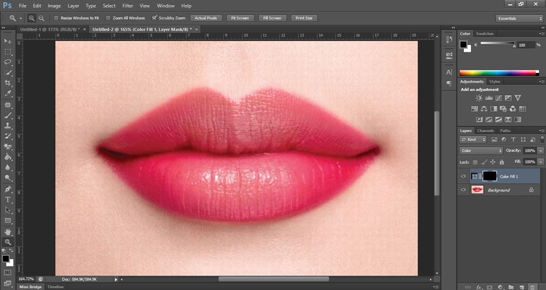This screenshot has height=290, width=546.
Task: Open the Fill slider dropdown arrow
Action: click(541, 162)
